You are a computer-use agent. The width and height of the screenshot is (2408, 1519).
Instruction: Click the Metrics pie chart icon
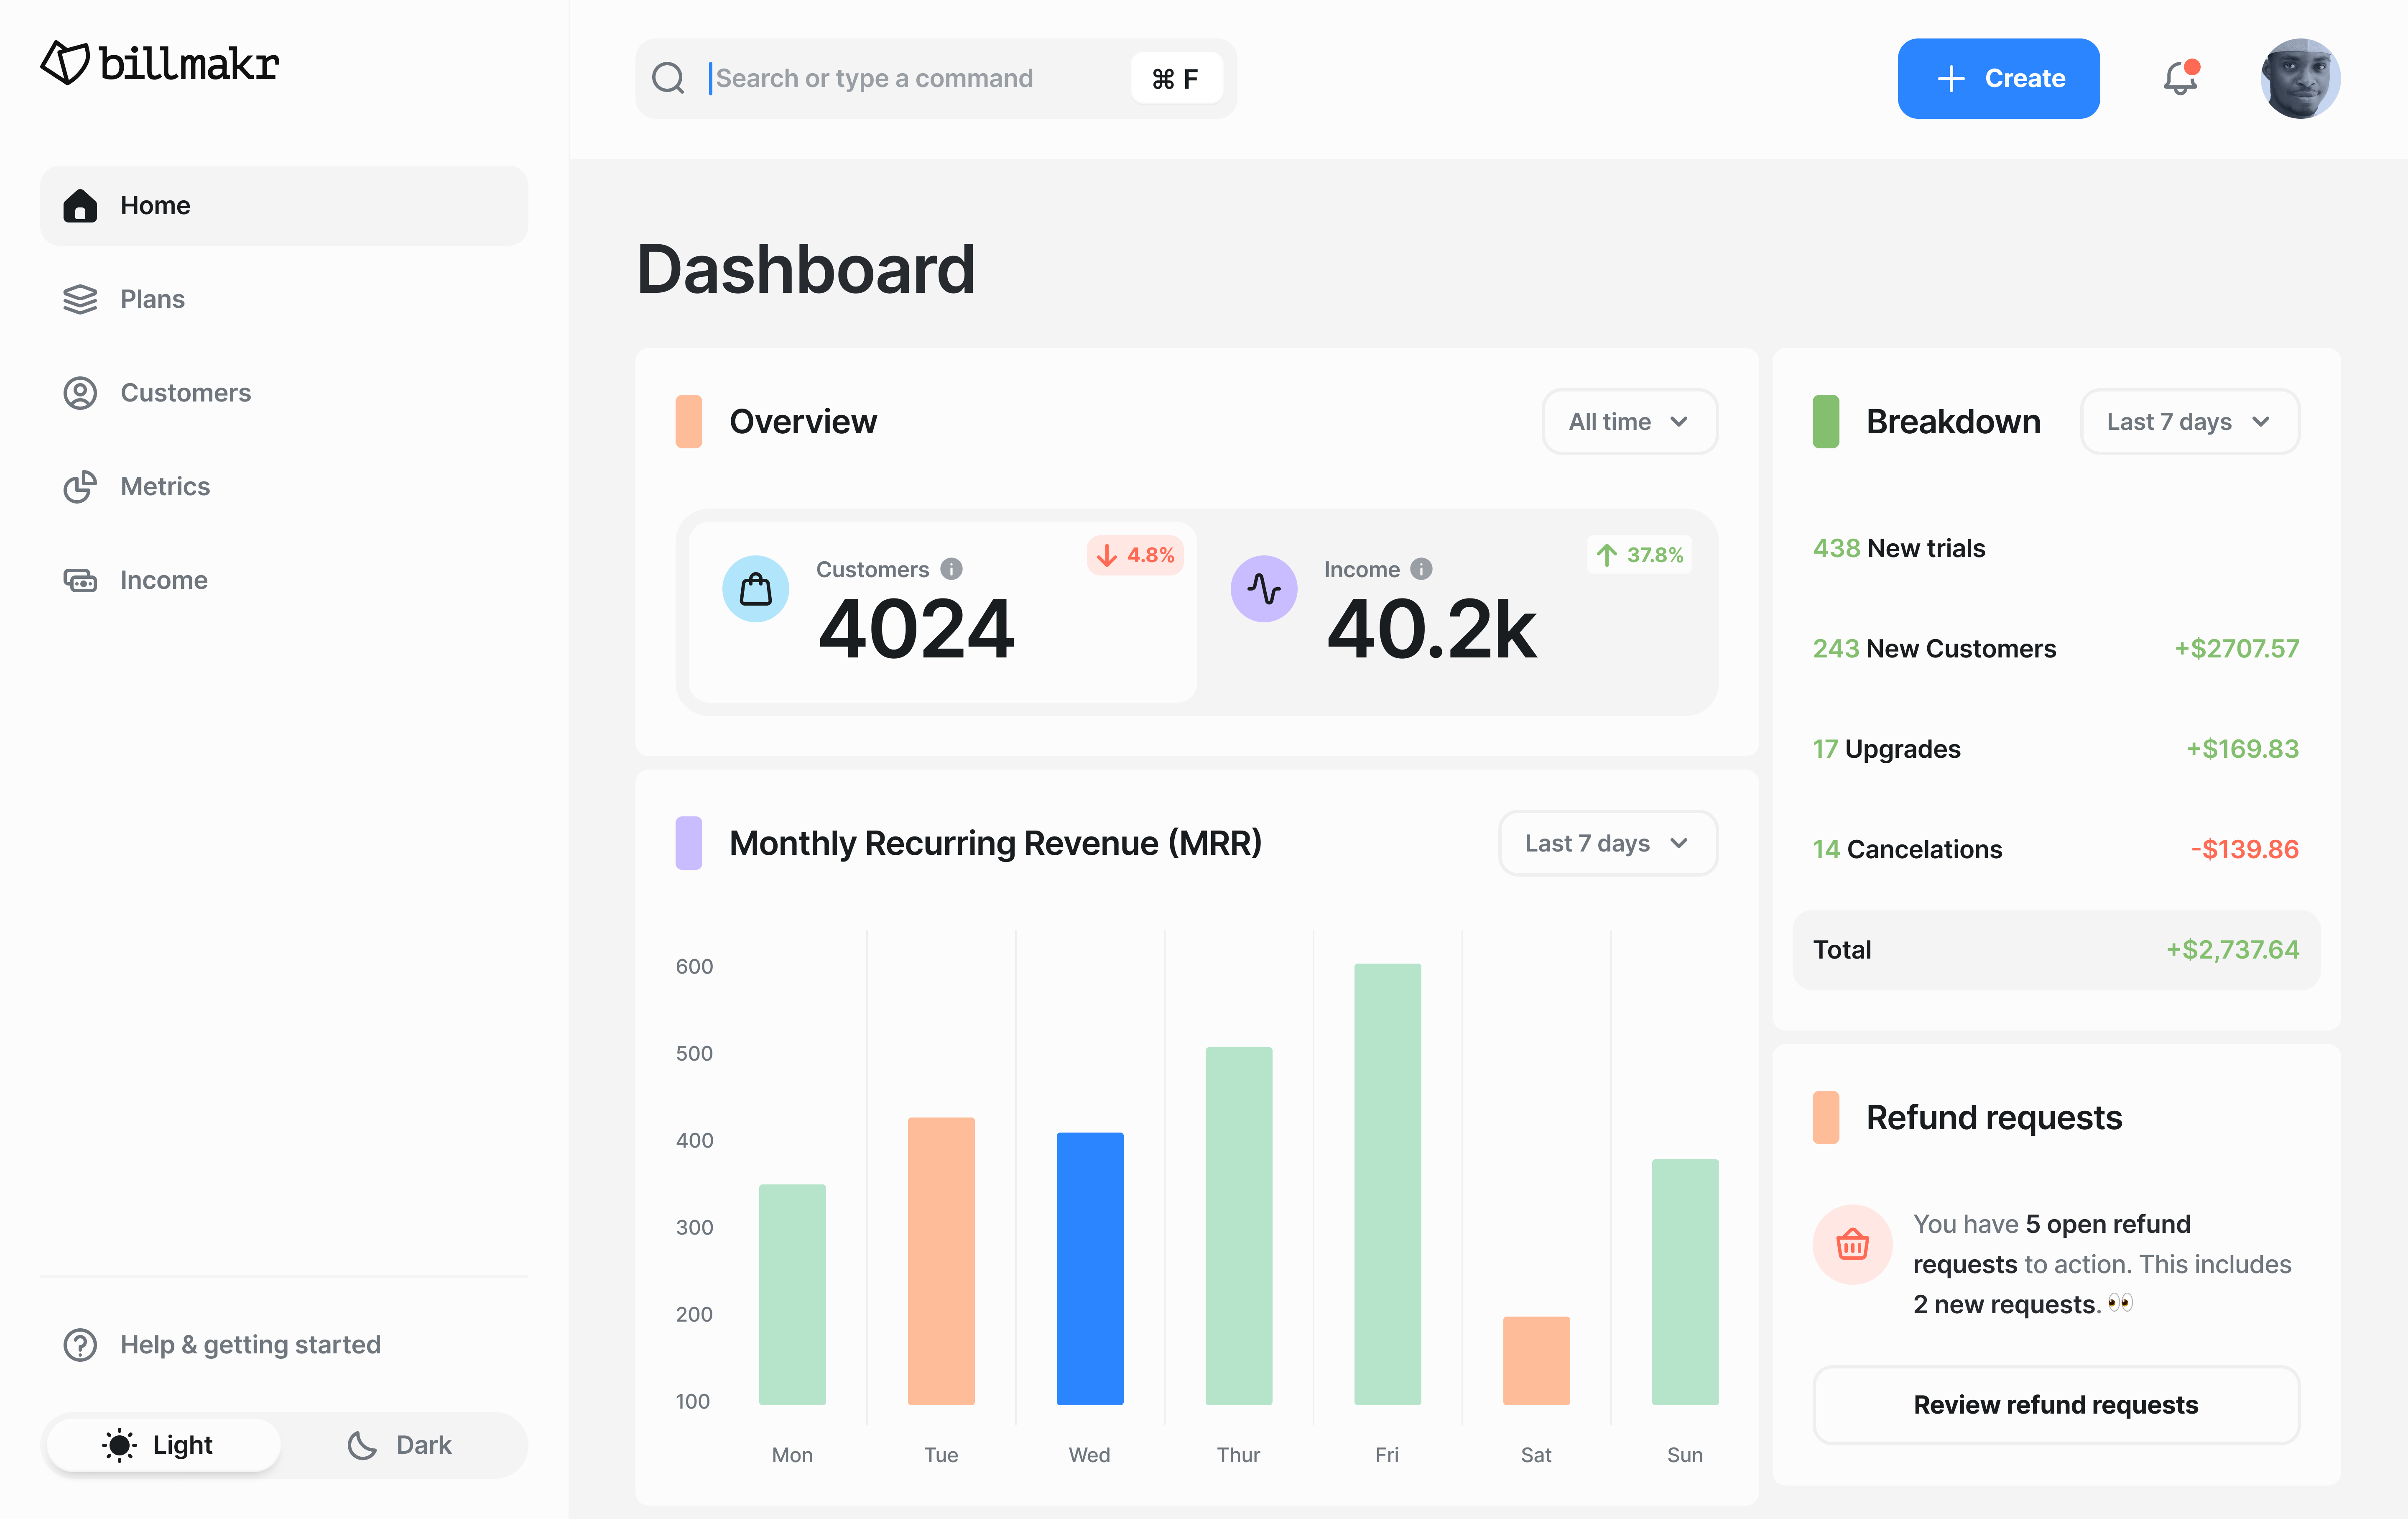80,486
